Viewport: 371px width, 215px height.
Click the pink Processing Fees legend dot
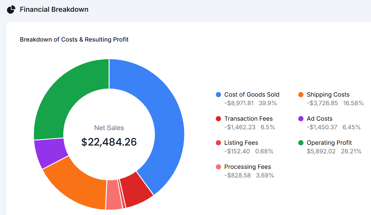point(218,167)
